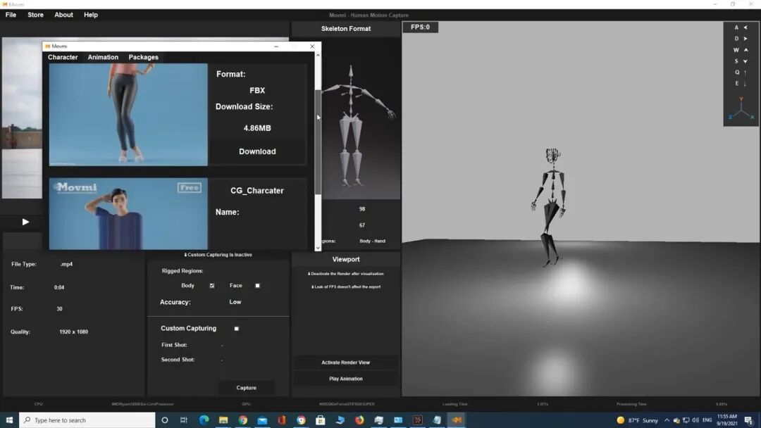The width and height of the screenshot is (761, 428).
Task: Click the FPS:0 indicator in viewport
Action: click(420, 27)
